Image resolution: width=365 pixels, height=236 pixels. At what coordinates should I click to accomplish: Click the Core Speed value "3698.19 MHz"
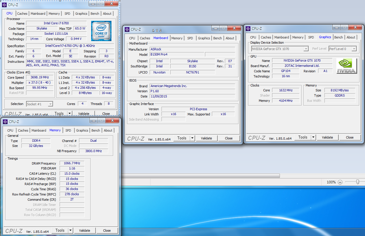[x=40, y=77]
